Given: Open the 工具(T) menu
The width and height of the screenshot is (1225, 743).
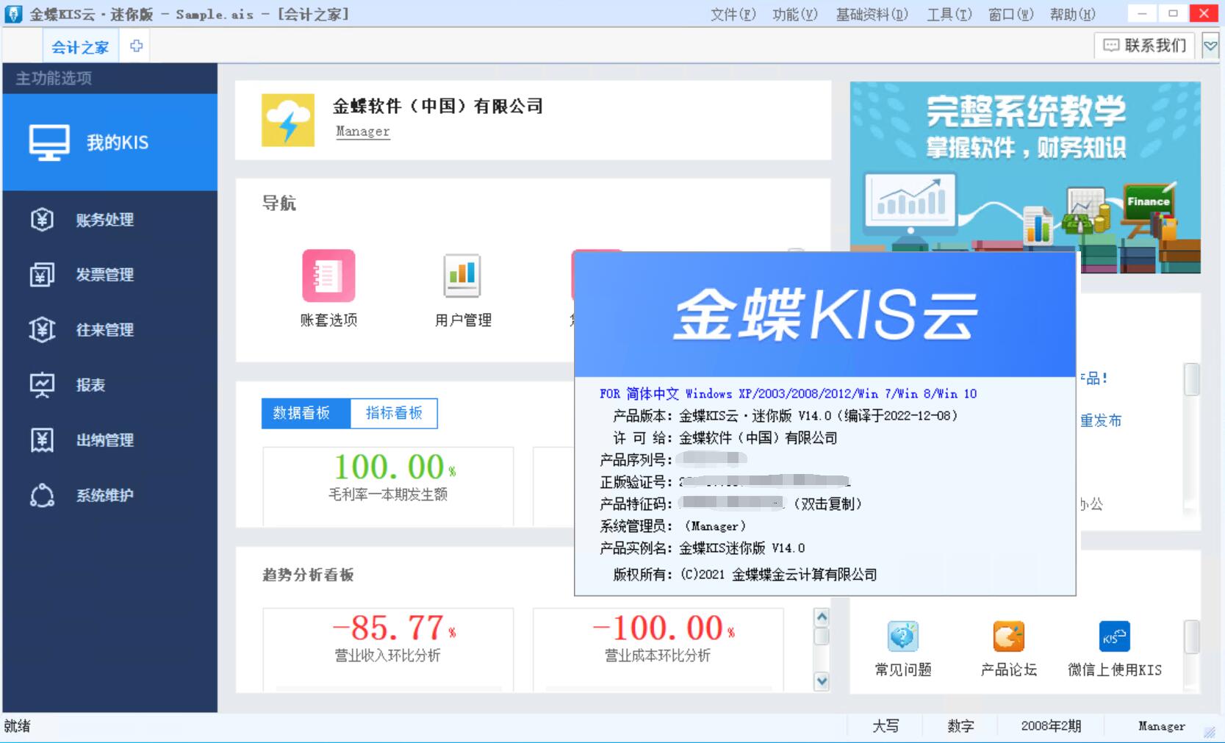Looking at the screenshot, I should click(949, 15).
